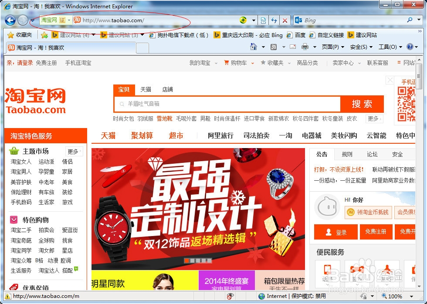This screenshot has width=427, height=304.
Task: Open the Favorites (收藏夹) star button
Action: tap(20, 35)
